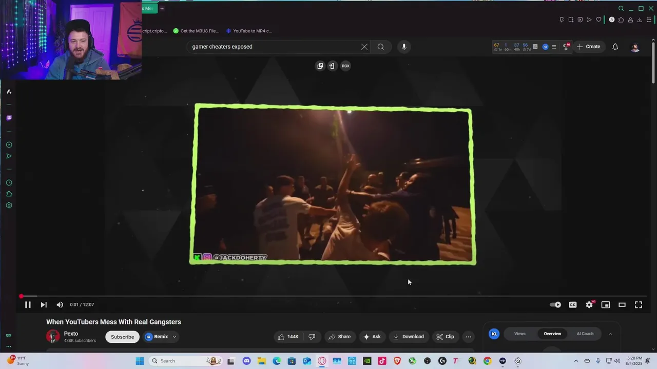The image size is (657, 369).
Task: Click the three-dot menu at sidebar bottom
Action: click(9, 346)
